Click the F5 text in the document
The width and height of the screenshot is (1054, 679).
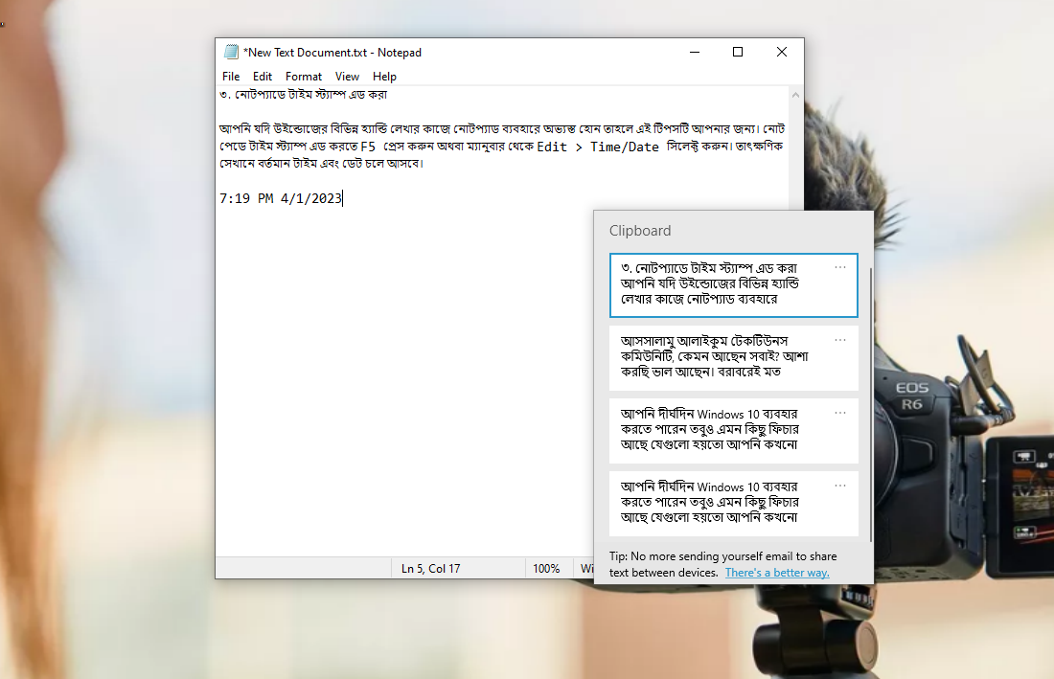point(368,147)
